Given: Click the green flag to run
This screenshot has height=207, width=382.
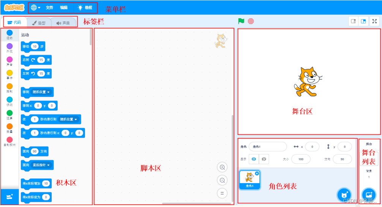Looking at the screenshot, I should tap(241, 21).
